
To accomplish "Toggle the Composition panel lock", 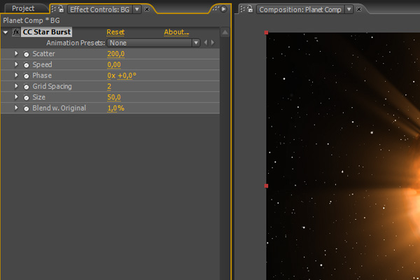I will coord(250,9).
